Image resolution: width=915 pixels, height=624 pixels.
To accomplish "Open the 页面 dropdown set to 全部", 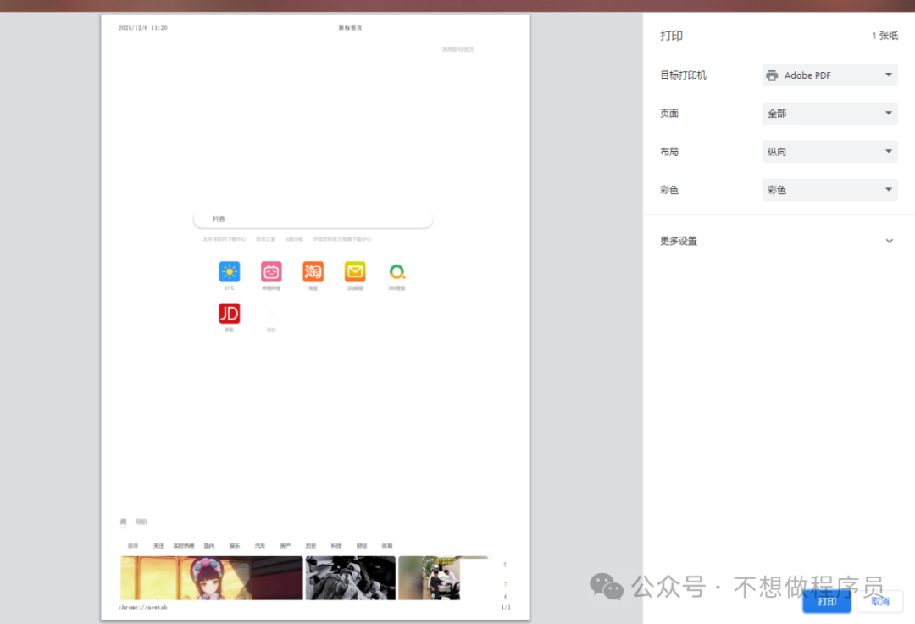I will pyautogui.click(x=829, y=114).
